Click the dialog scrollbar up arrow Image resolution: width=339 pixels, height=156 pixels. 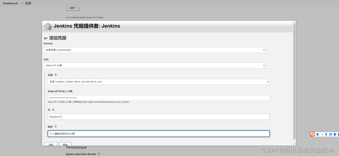coord(294,22)
